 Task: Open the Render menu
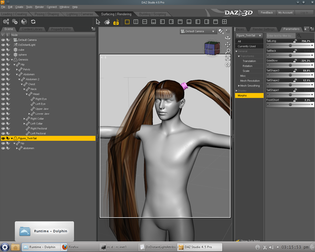pos(39,7)
